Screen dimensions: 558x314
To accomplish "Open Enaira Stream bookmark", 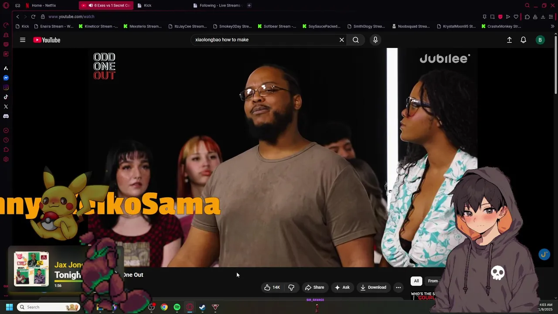I will (54, 26).
